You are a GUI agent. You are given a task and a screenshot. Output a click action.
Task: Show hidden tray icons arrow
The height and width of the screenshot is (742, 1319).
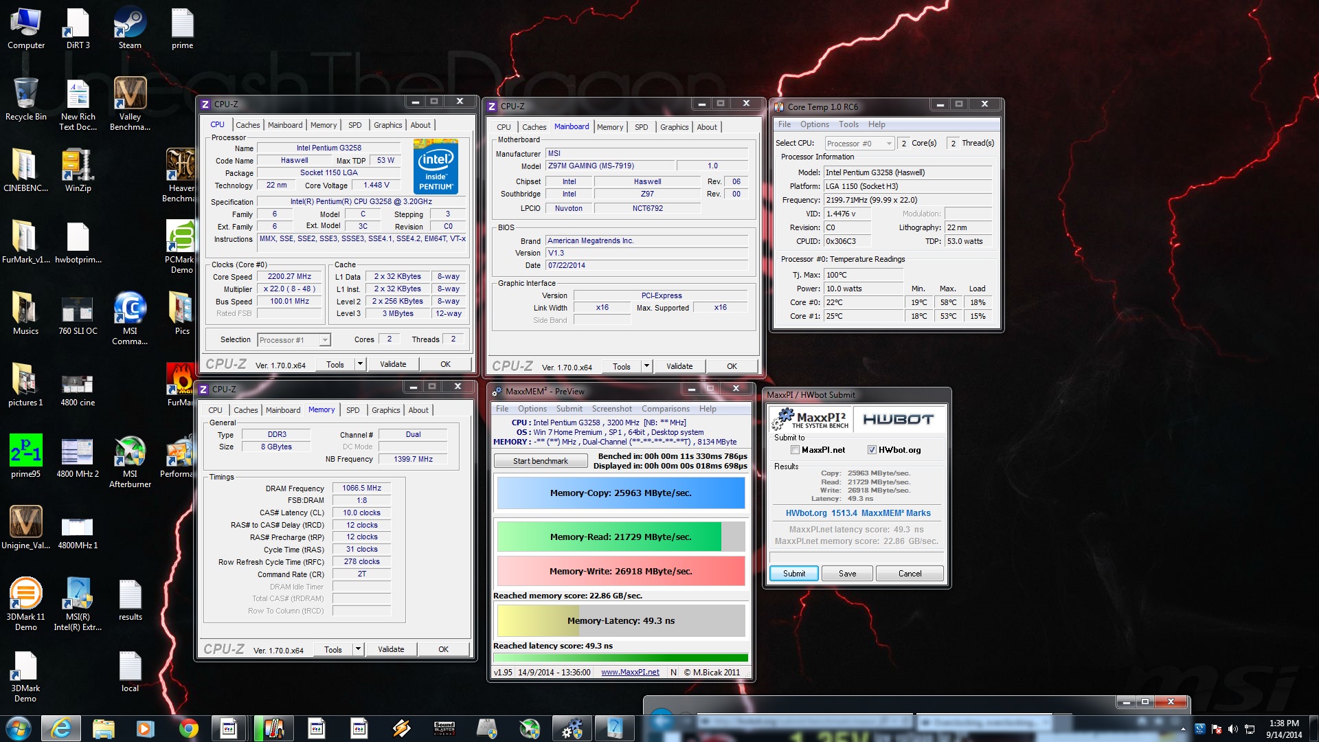1183,729
